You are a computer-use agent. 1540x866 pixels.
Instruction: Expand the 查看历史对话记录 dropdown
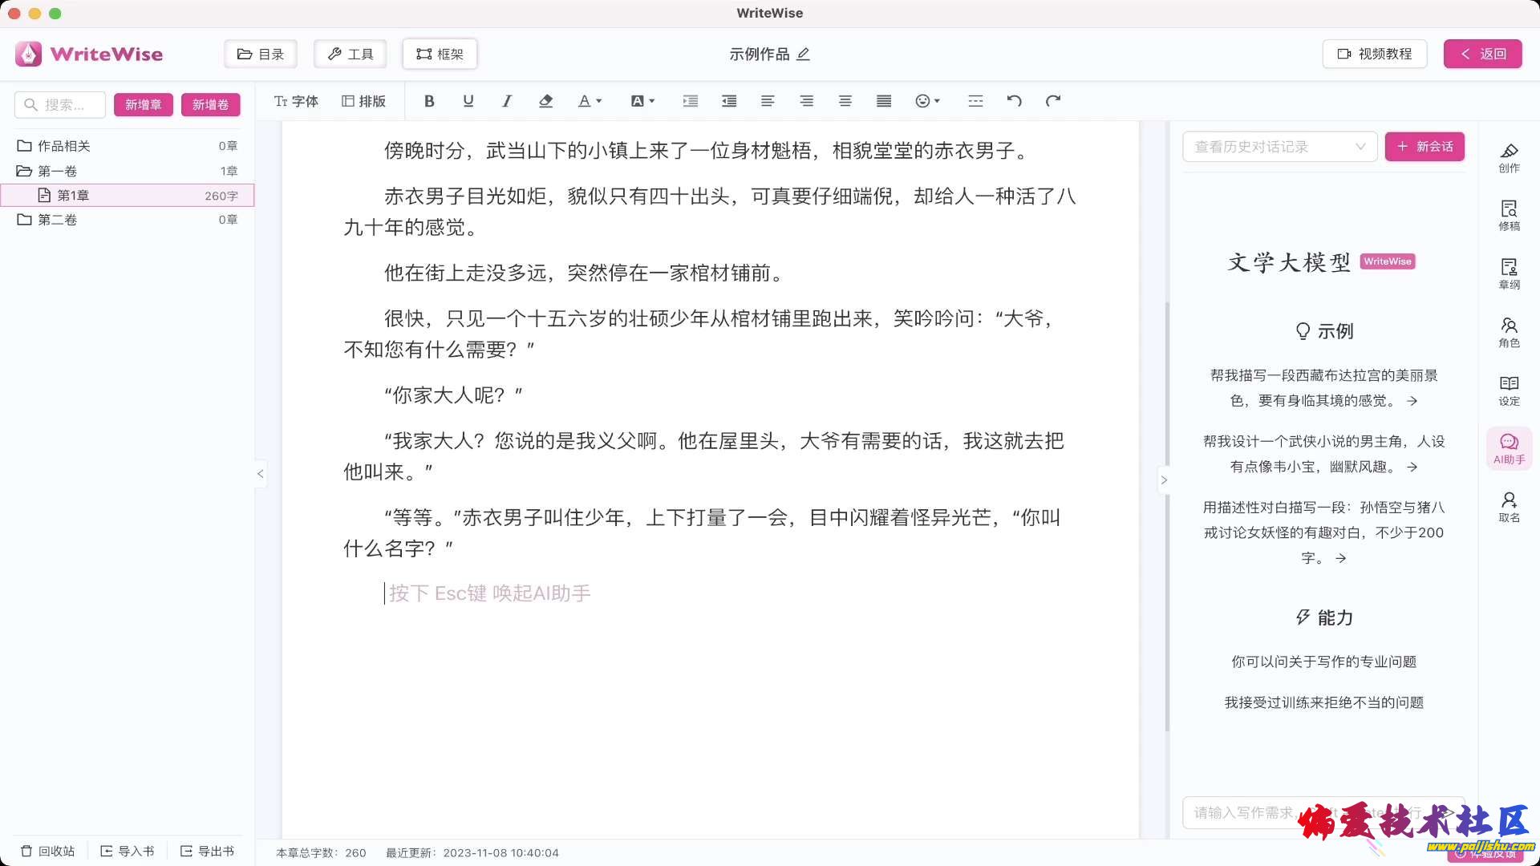click(x=1279, y=147)
